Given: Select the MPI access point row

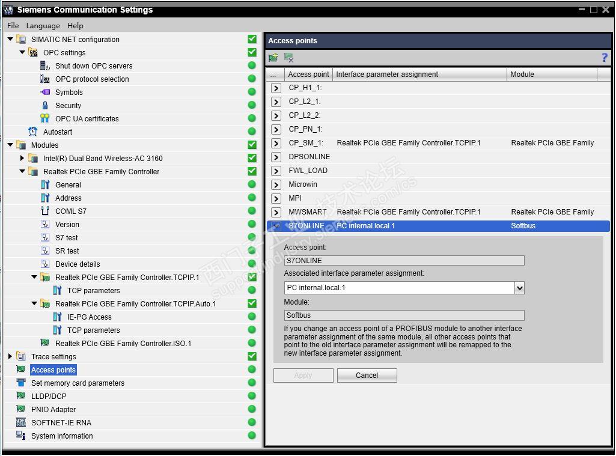Looking at the screenshot, I should 438,198.
